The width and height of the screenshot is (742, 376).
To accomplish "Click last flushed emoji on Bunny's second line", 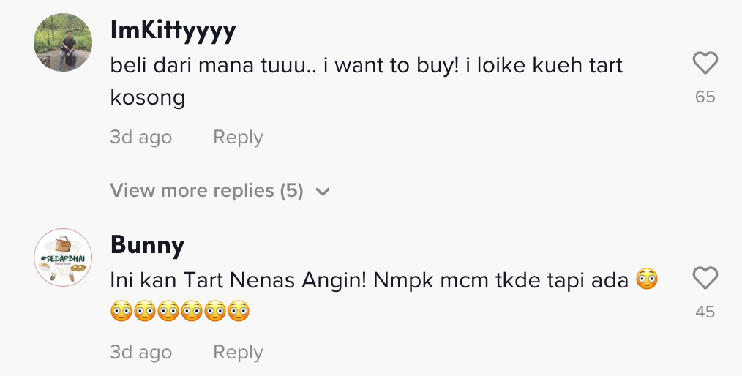I will [x=239, y=312].
